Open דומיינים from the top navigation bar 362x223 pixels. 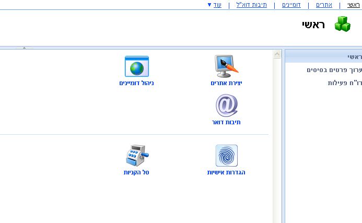(290, 5)
